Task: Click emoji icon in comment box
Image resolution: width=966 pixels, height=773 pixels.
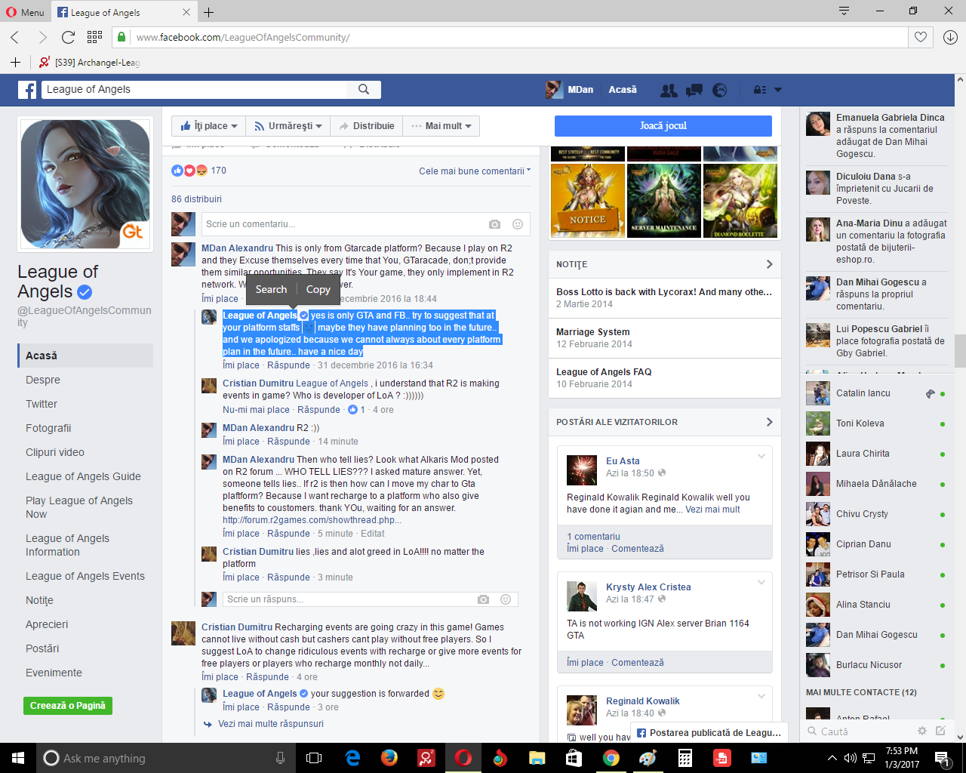Action: pyautogui.click(x=518, y=224)
